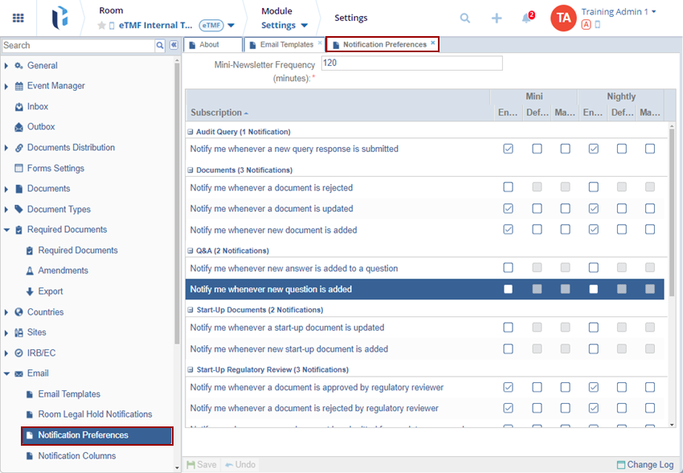Open the Change Log link
683x473 pixels.
pos(645,464)
